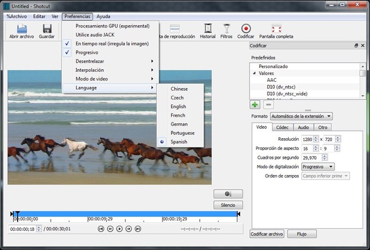Viewport: 370px width, 250px height.
Task: Select French language
Action: [x=180, y=115]
